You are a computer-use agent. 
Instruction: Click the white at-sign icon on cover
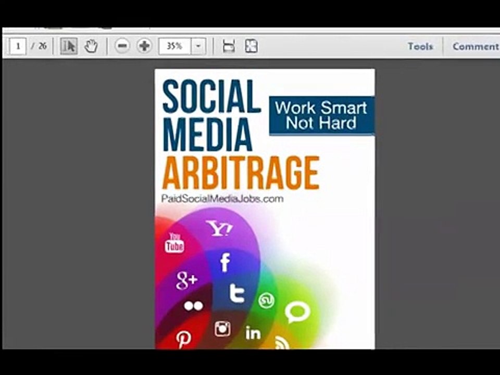tap(266, 301)
